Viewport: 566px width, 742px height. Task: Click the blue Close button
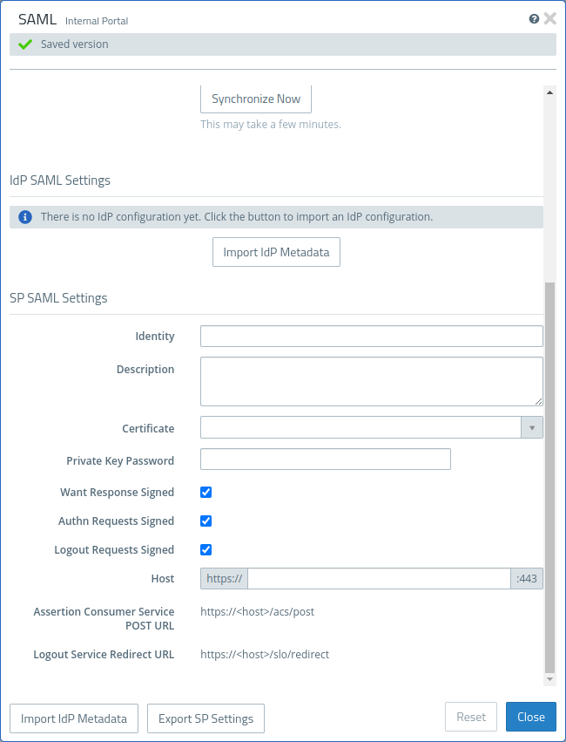point(530,717)
